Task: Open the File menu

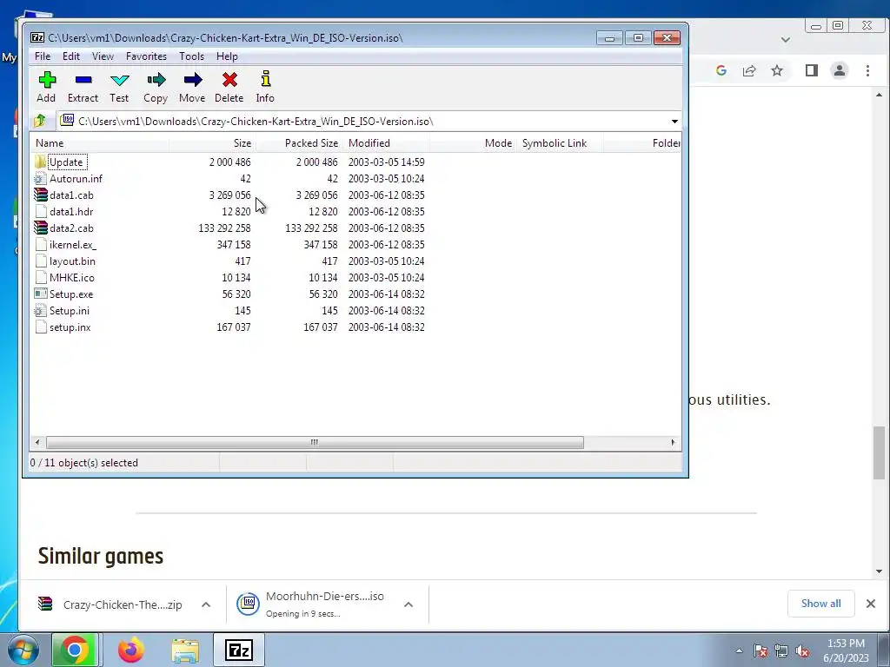Action: click(x=43, y=56)
